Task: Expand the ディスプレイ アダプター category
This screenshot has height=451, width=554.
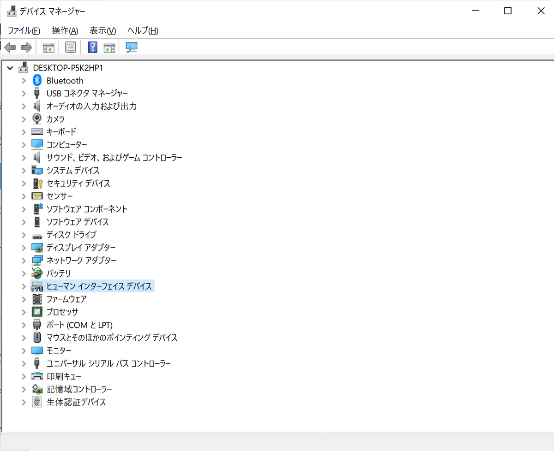Action: tap(24, 248)
